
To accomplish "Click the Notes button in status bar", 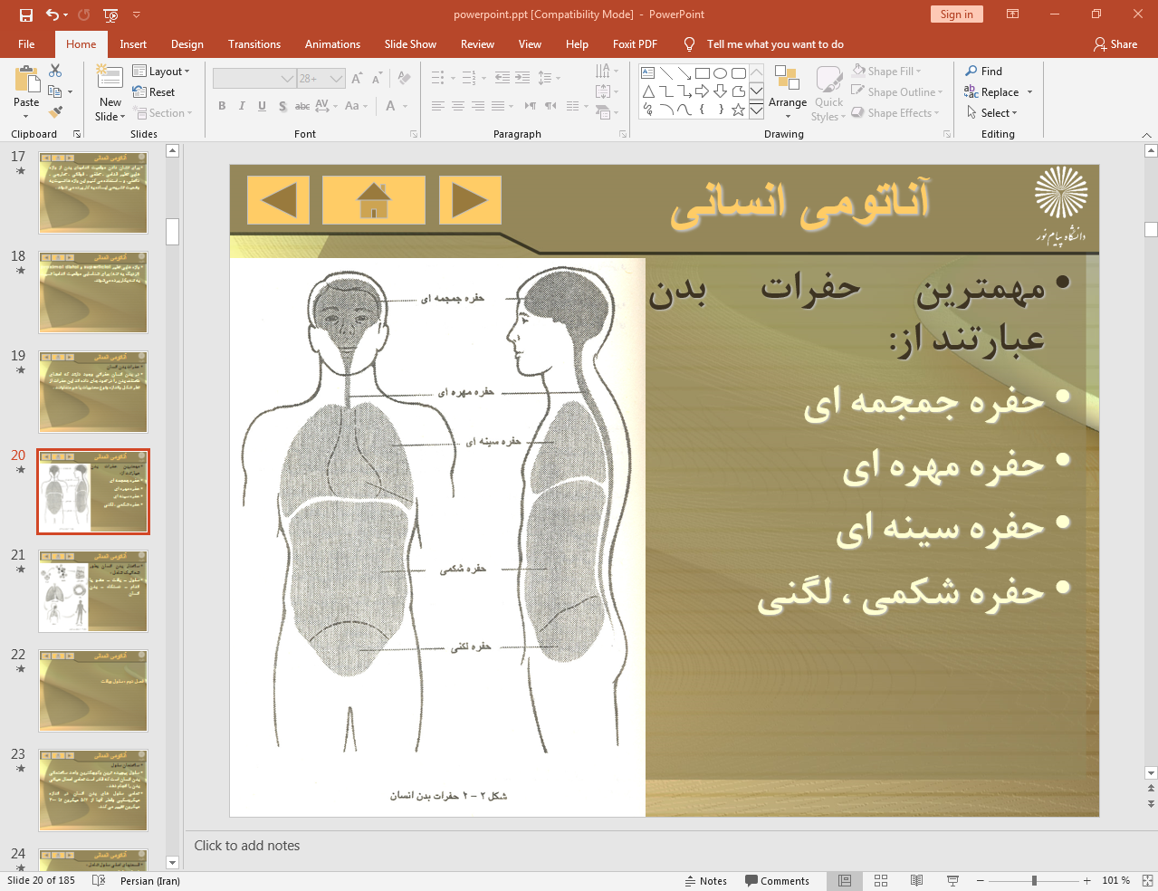I will pos(705,880).
